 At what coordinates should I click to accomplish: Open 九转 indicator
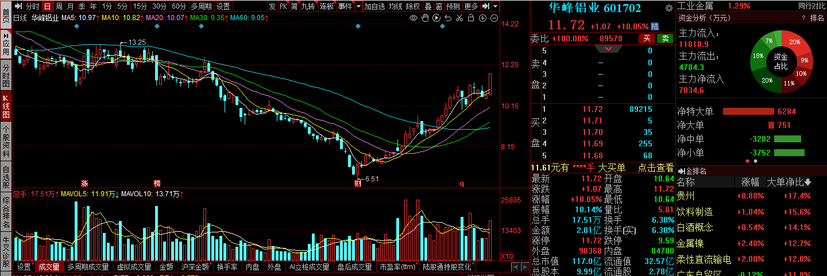[x=308, y=6]
